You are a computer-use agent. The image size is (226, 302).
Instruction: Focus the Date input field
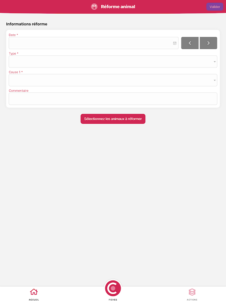coord(93,43)
